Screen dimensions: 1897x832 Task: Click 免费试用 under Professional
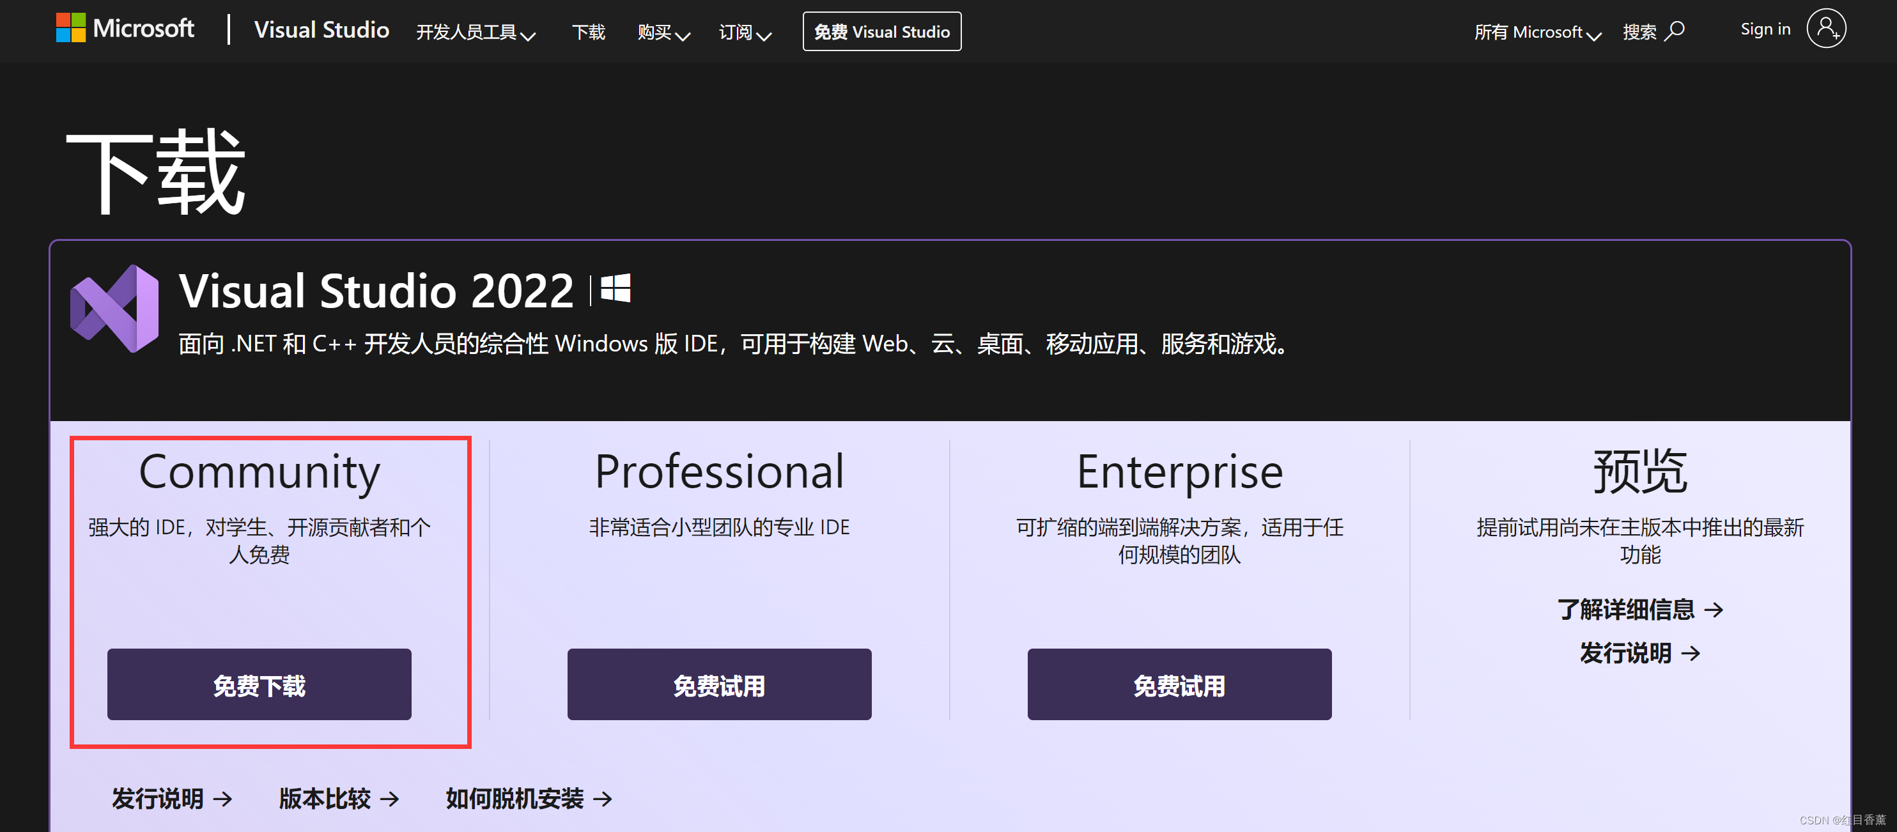(719, 684)
